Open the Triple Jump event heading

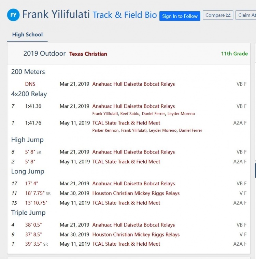click(28, 213)
